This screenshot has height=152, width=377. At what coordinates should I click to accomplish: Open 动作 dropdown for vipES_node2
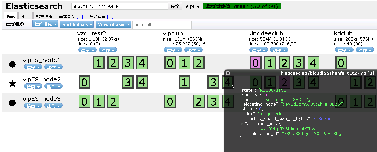pos(54,86)
